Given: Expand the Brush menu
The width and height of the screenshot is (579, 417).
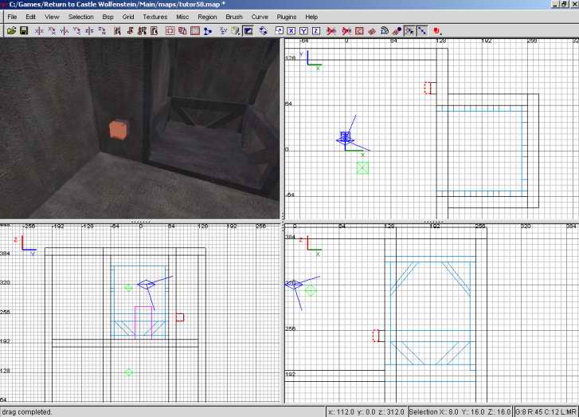Looking at the screenshot, I should tap(234, 17).
